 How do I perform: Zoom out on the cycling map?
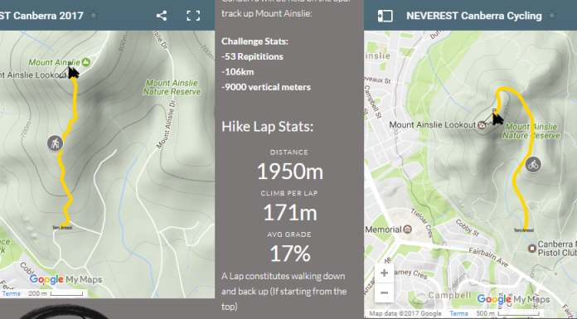coord(384,292)
